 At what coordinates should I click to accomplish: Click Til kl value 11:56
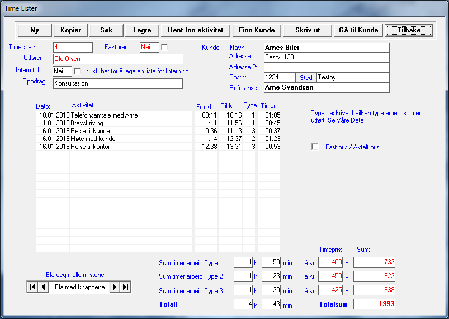(231, 123)
